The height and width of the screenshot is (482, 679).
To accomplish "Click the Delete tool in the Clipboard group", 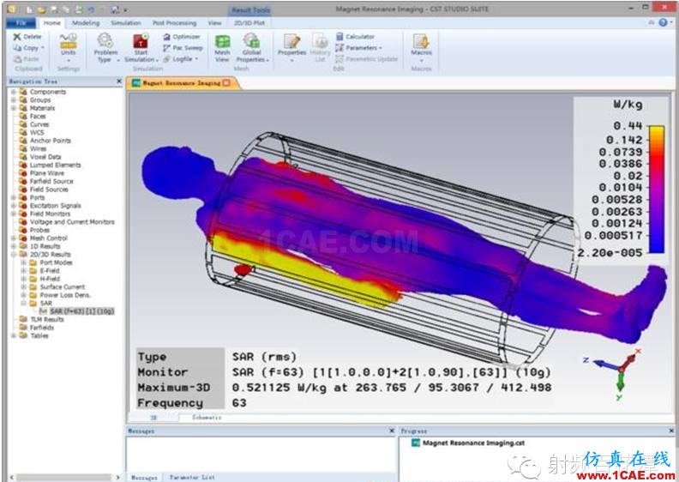I will point(27,37).
